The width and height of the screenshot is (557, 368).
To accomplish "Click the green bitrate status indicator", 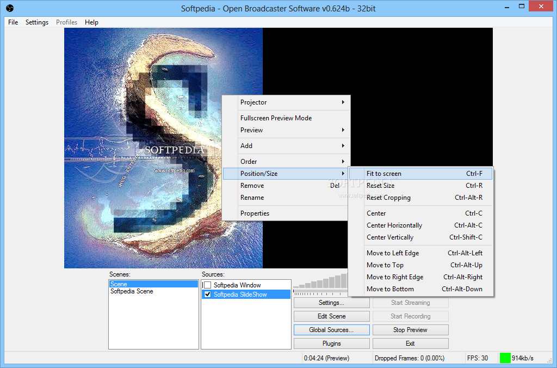I will pyautogui.click(x=505, y=358).
